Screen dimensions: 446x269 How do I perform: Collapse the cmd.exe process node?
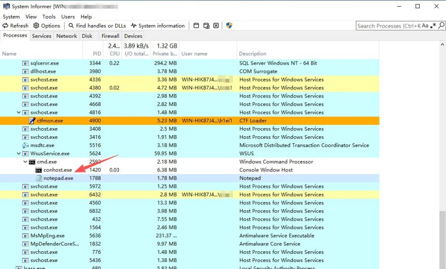[25, 162]
